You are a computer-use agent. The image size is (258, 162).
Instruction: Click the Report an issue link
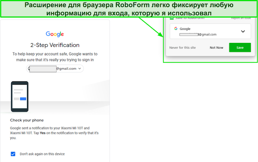click(241, 18)
